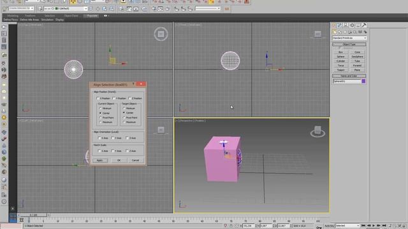The image size is (408, 229).
Task: Select Systems category in Create panel
Action: click(x=365, y=32)
